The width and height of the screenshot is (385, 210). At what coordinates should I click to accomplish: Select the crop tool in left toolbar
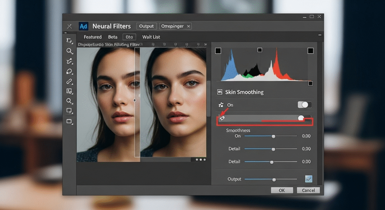pyautogui.click(x=70, y=41)
